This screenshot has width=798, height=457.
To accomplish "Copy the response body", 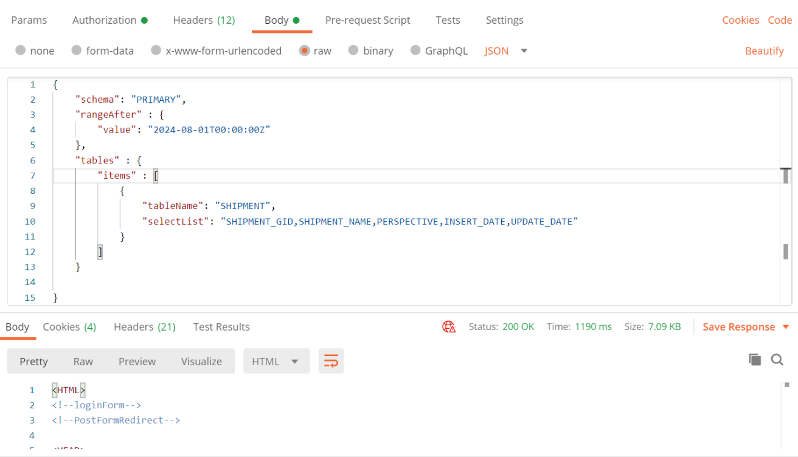I will tap(755, 359).
